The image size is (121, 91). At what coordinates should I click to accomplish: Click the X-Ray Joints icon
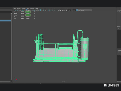[64, 10]
